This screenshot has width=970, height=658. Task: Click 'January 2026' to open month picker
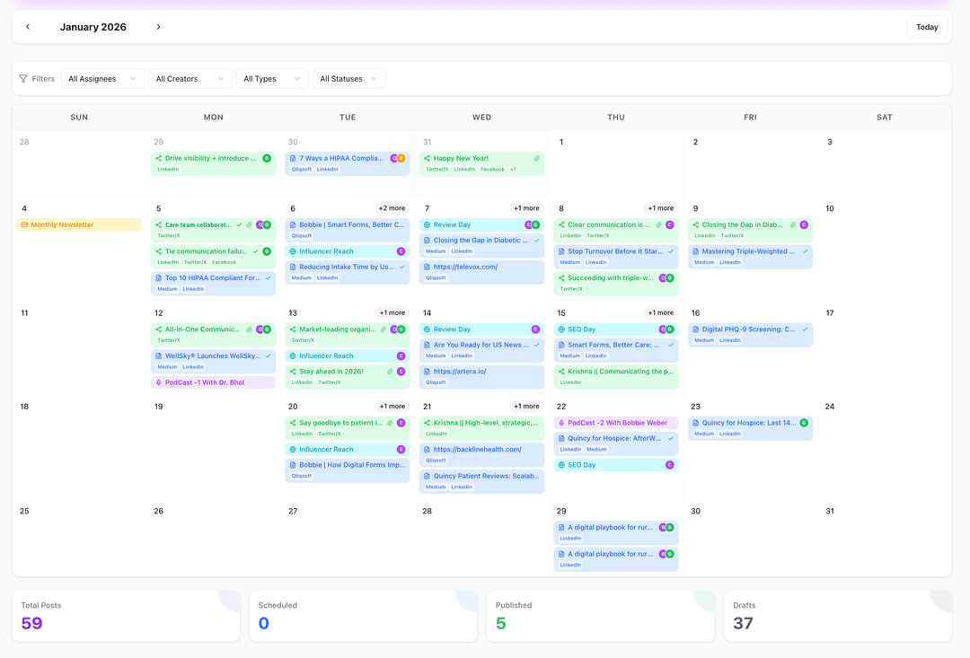(93, 27)
